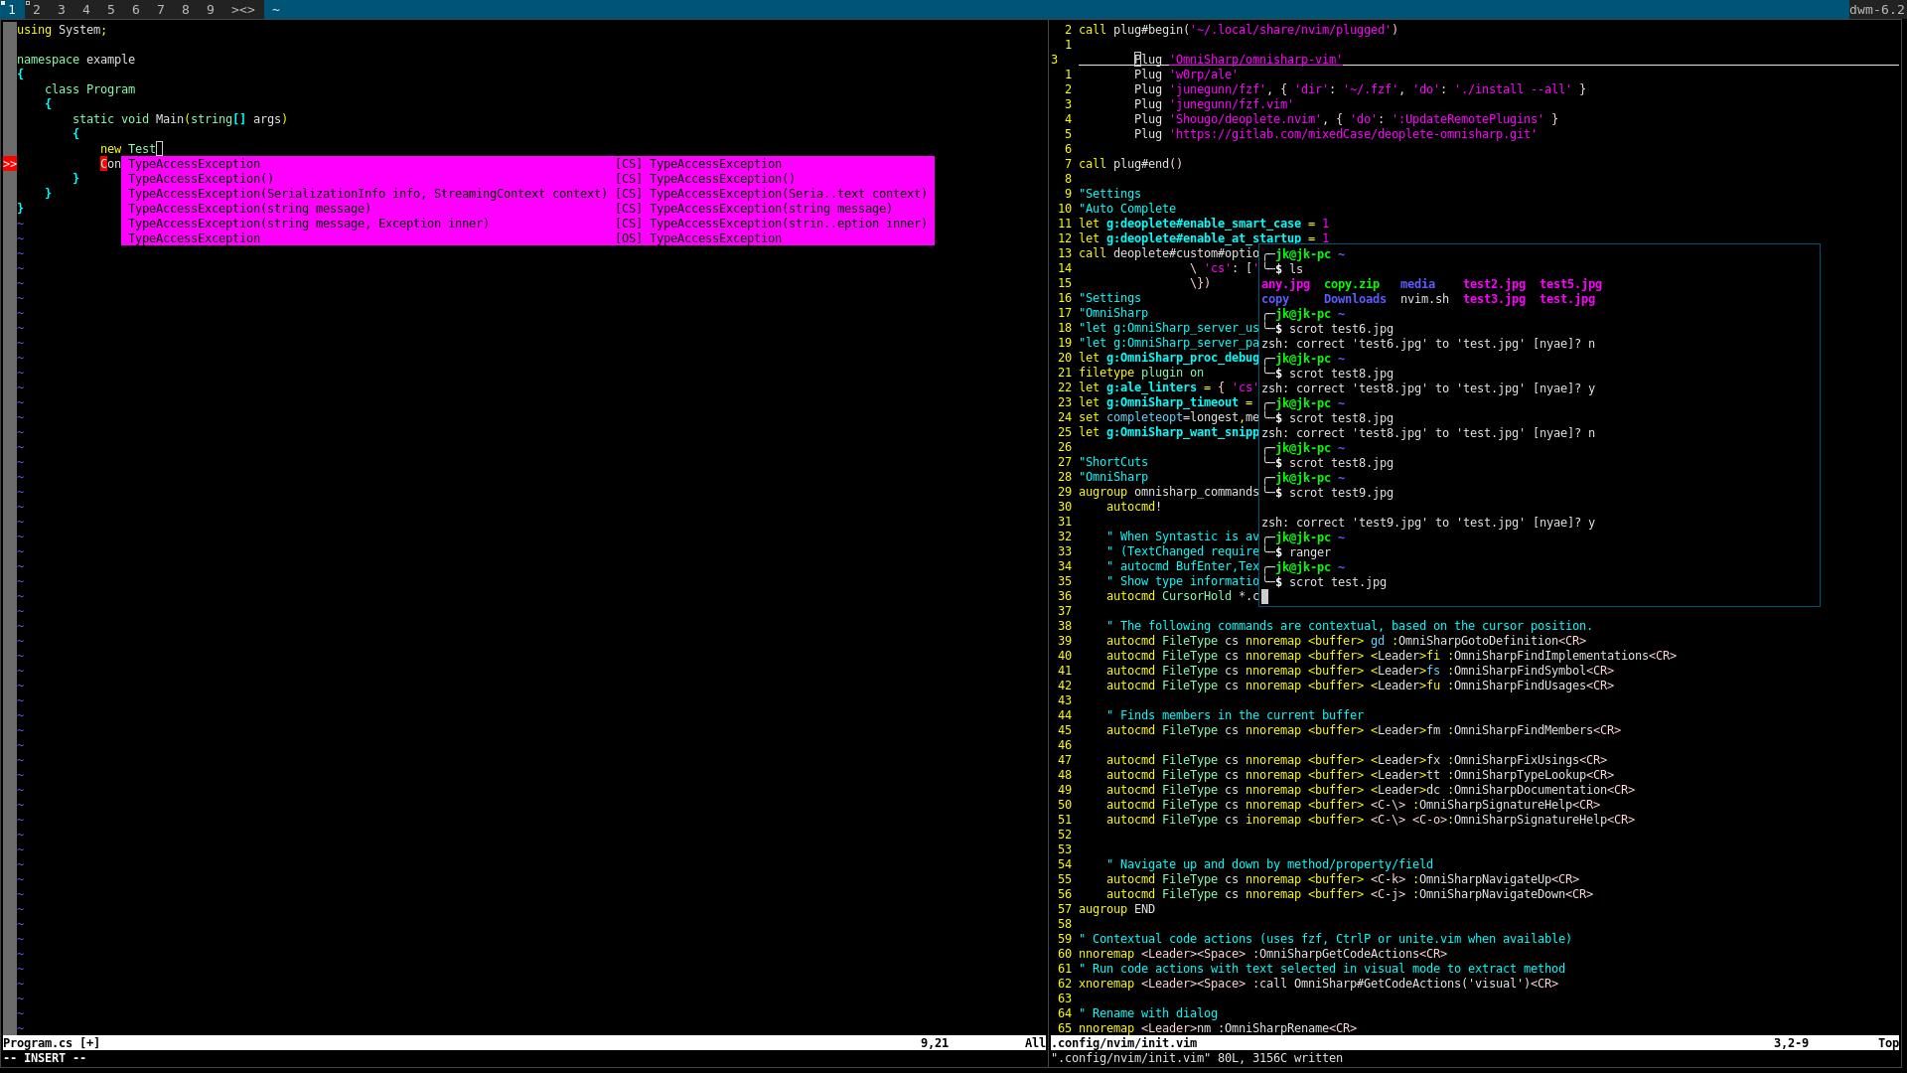The image size is (1907, 1073).
Task: Click the OmniSharpDocumentation mapping line
Action: (x=1371, y=790)
